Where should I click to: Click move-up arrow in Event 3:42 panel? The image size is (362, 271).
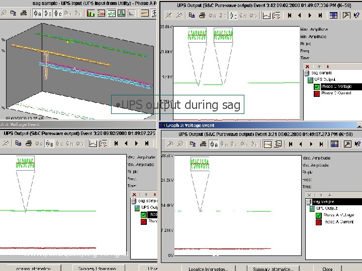coord(319,67)
